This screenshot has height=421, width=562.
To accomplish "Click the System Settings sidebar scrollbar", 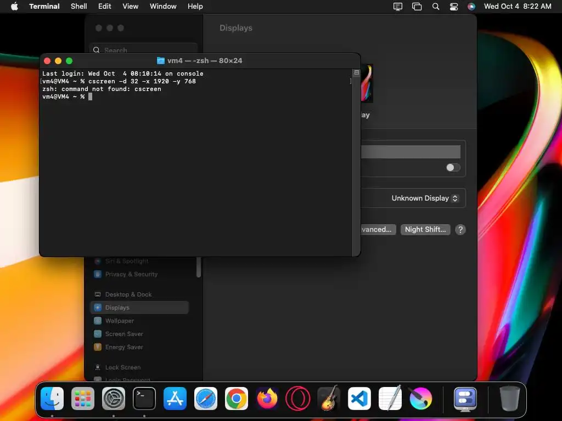I will (199, 267).
